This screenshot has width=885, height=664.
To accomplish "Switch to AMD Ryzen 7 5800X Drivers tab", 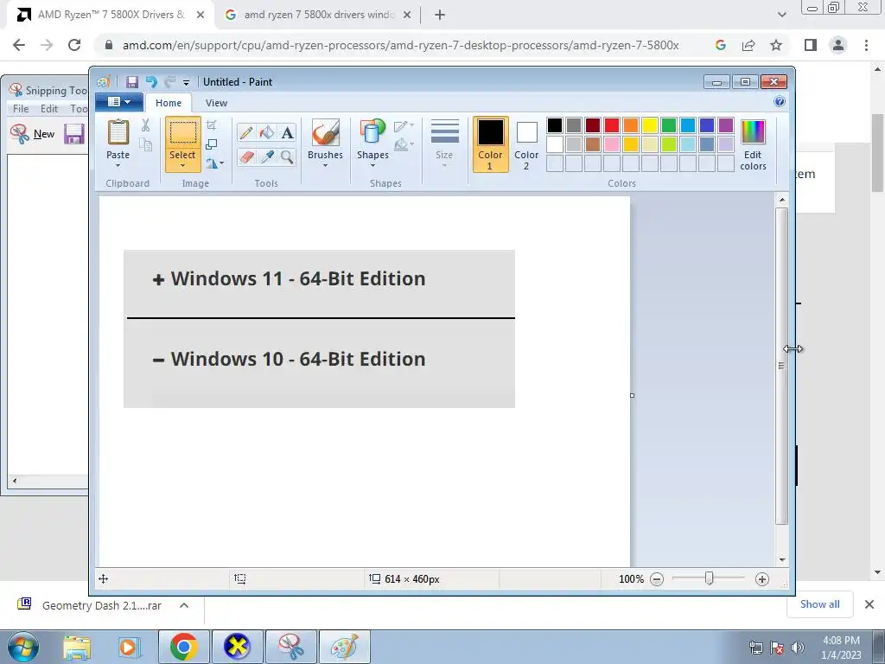I will point(111,15).
